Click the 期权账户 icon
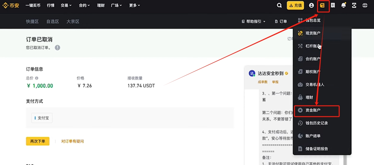The height and width of the screenshot is (165, 374). pos(300,72)
